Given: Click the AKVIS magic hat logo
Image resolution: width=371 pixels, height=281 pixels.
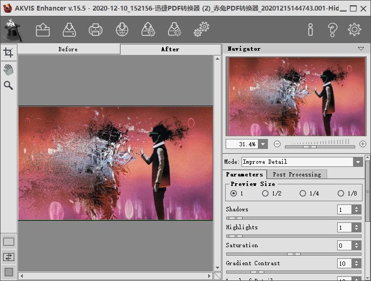Looking at the screenshot, I should [x=12, y=30].
